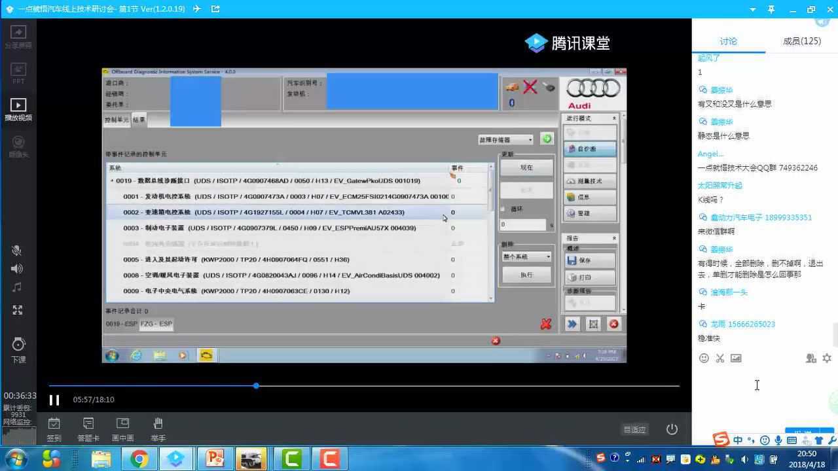Click the video progress bar slider handle
838x471 pixels.
256,386
